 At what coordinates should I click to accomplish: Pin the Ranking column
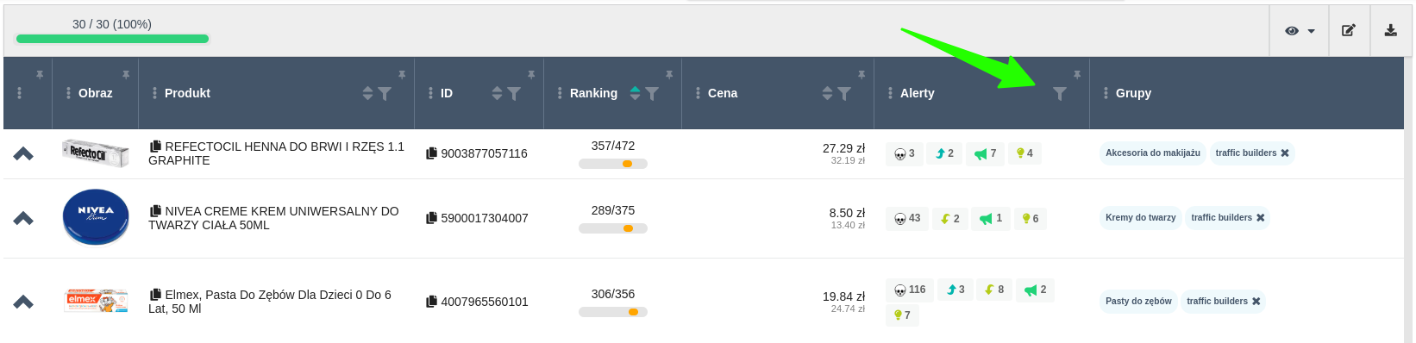(669, 75)
